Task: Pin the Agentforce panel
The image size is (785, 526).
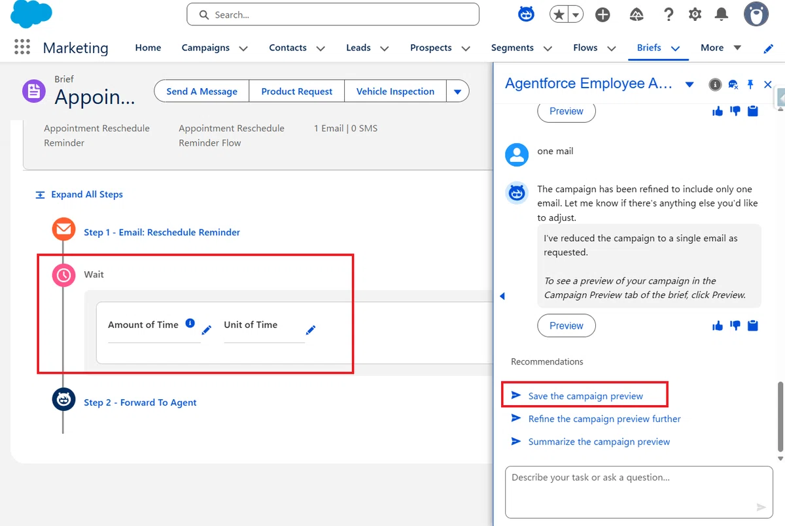Action: (x=750, y=84)
